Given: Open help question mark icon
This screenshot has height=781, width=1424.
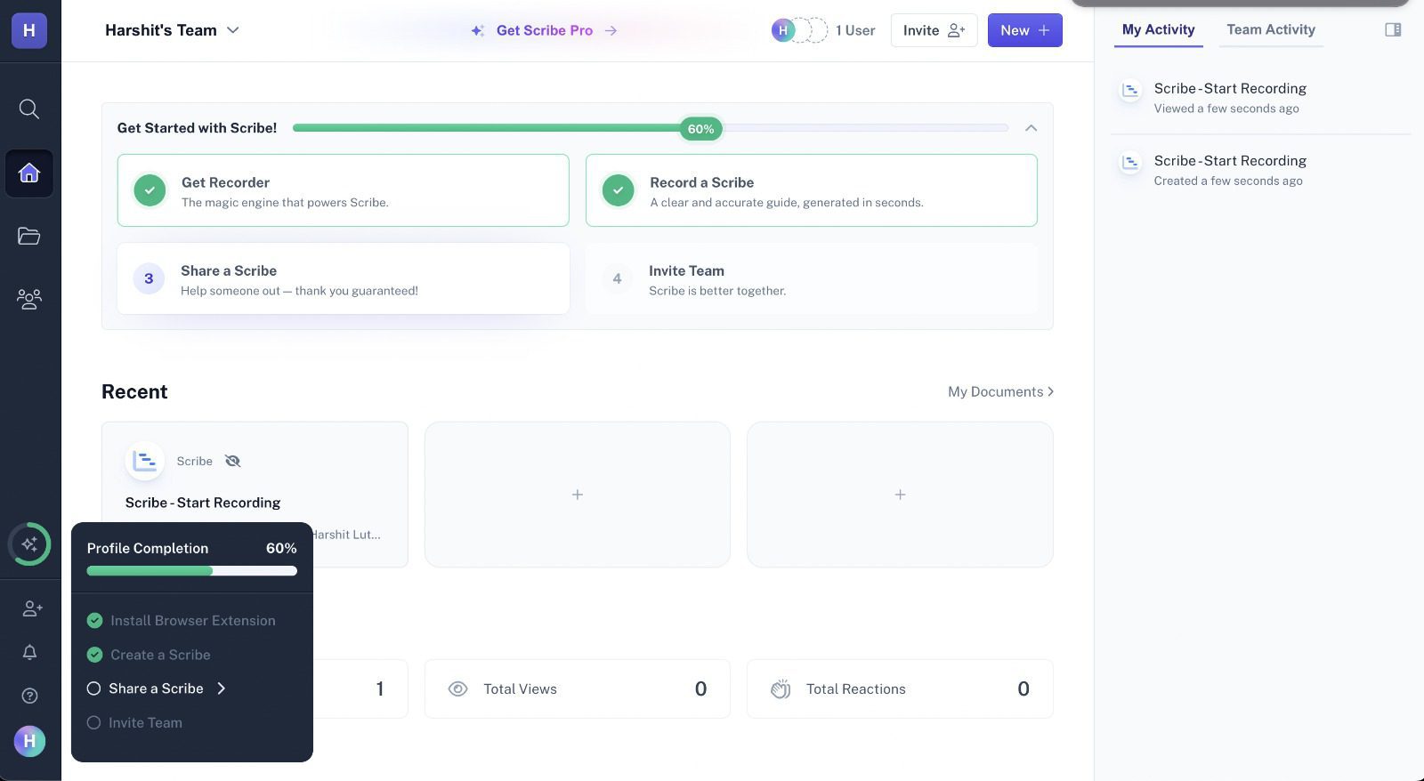Looking at the screenshot, I should [x=29, y=696].
